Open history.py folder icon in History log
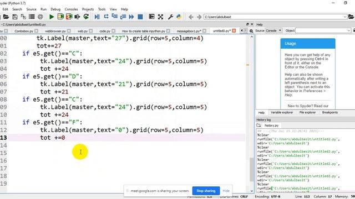Viewport: 355px width, 199px height. pyautogui.click(x=259, y=125)
